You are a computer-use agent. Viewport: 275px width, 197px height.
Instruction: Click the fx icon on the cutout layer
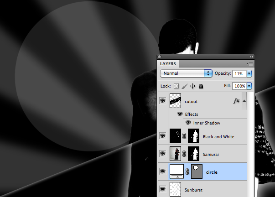point(236,101)
